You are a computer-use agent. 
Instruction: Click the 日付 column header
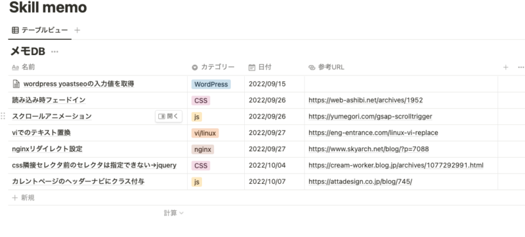(260, 67)
